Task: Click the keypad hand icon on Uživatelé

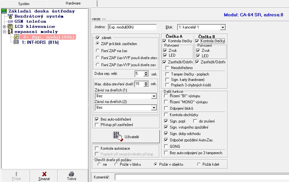Action: (118, 136)
